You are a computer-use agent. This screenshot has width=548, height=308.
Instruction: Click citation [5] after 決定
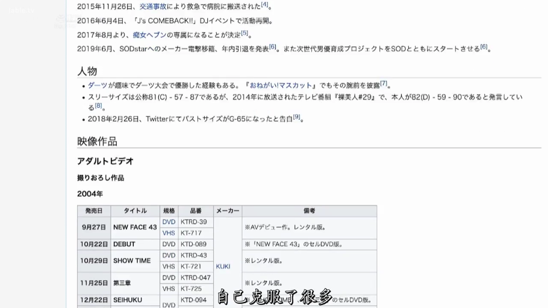pos(244,33)
